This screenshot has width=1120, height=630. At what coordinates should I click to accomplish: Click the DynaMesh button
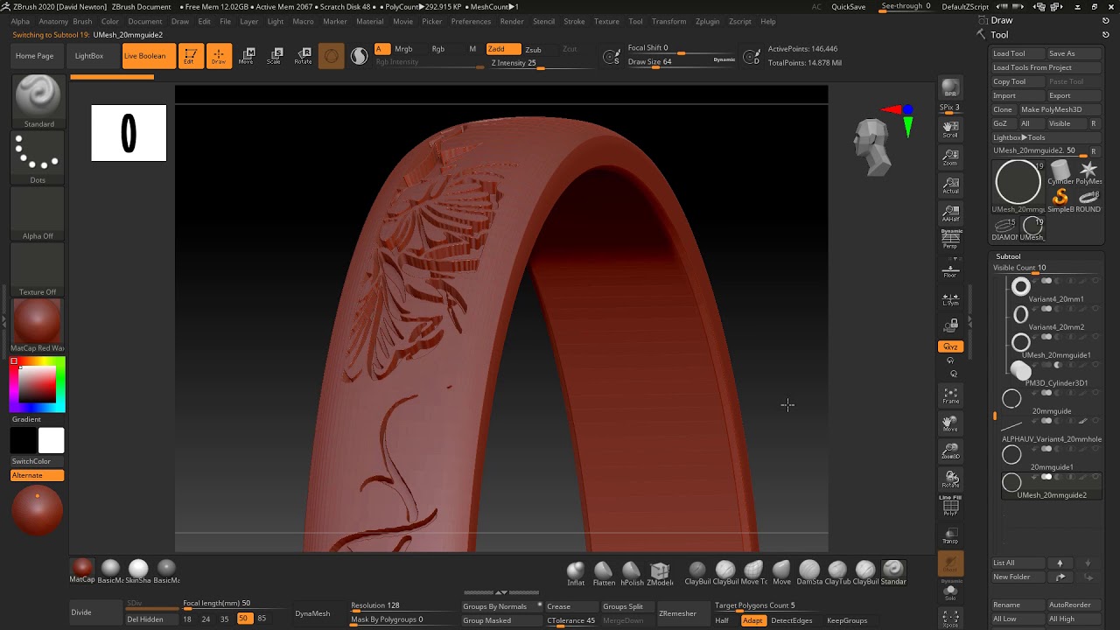(312, 613)
